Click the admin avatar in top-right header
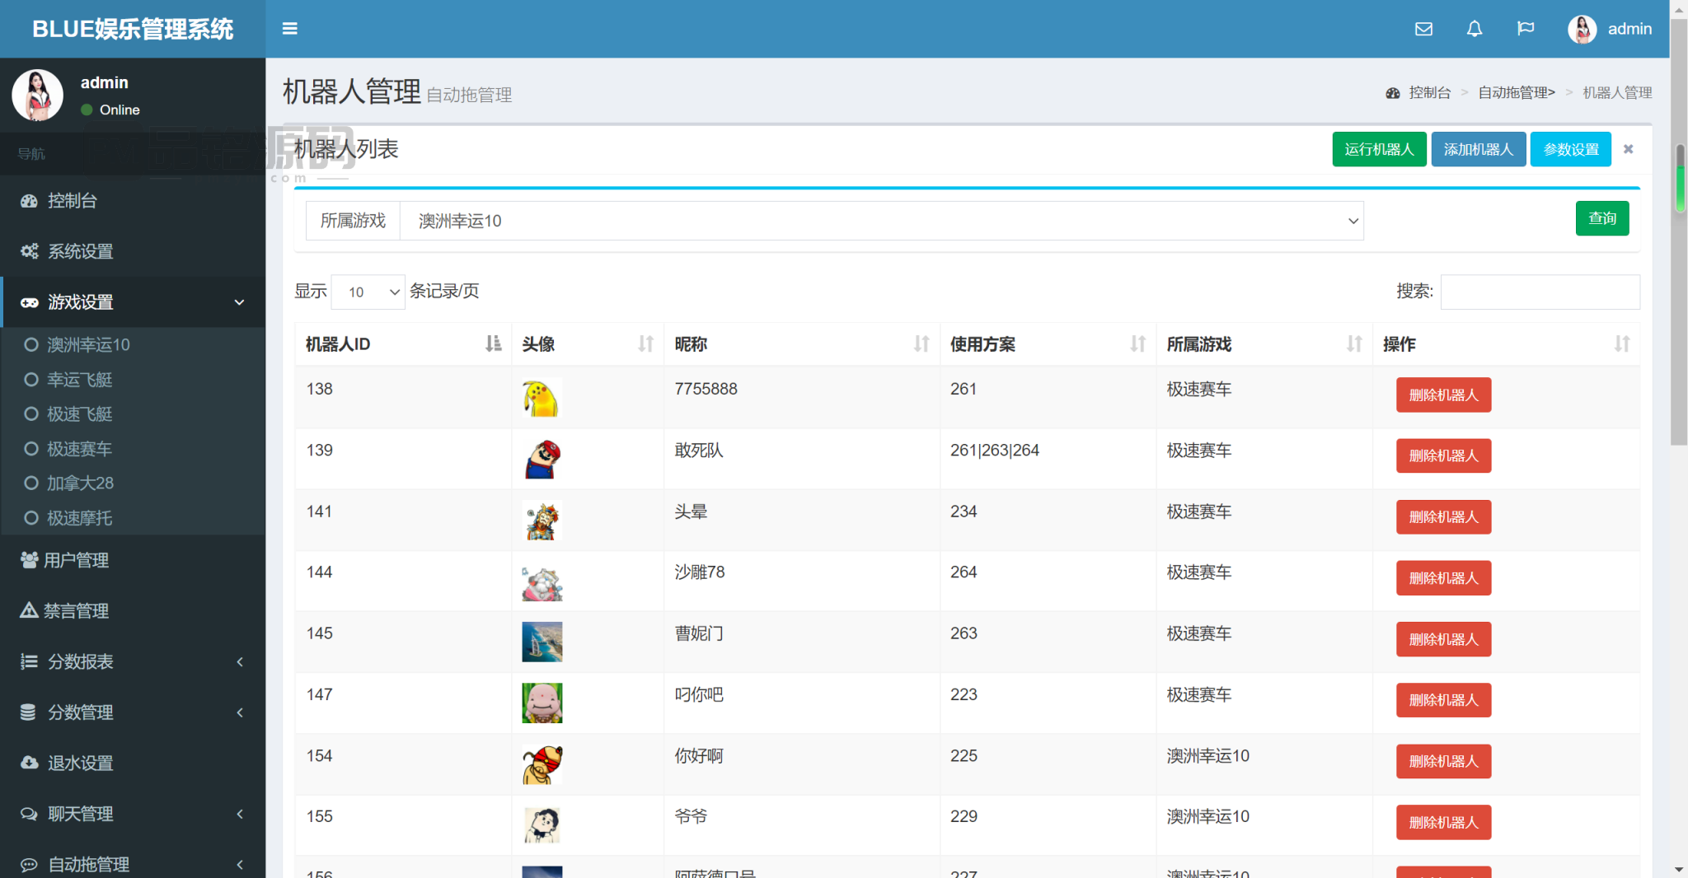 click(1582, 29)
